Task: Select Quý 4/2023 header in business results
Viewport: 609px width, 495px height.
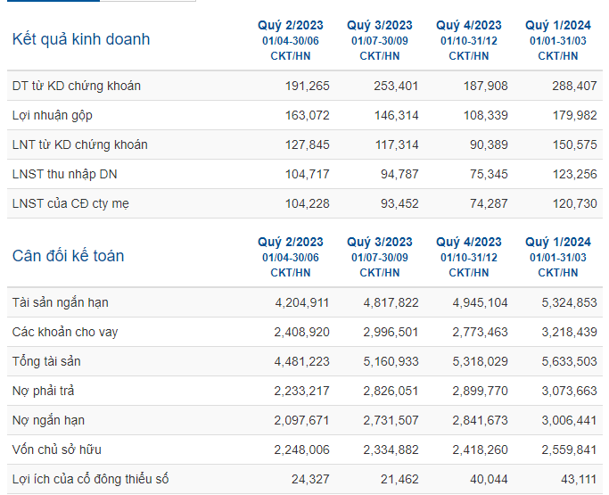Action: tap(469, 25)
